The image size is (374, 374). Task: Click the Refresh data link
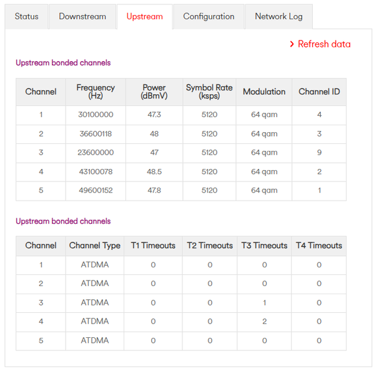click(320, 44)
